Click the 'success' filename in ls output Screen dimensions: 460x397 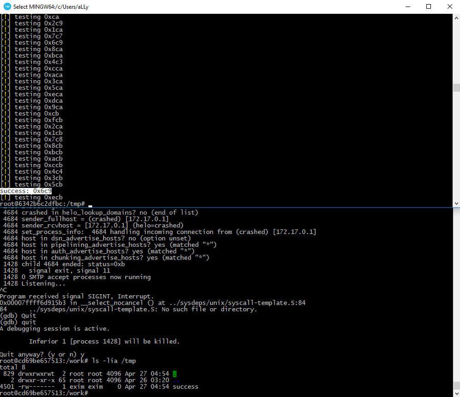point(185,387)
